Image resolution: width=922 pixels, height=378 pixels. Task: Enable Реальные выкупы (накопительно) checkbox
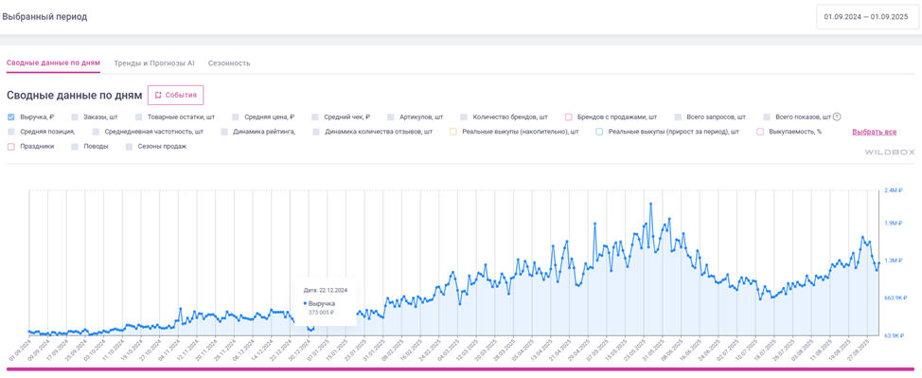pos(453,132)
